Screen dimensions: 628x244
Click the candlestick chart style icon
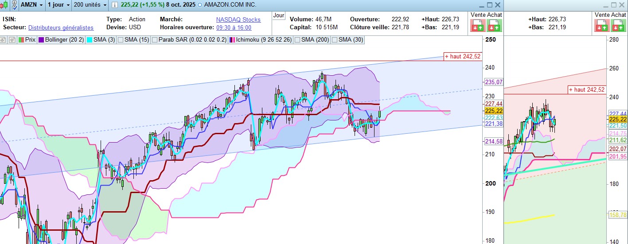[4, 5]
